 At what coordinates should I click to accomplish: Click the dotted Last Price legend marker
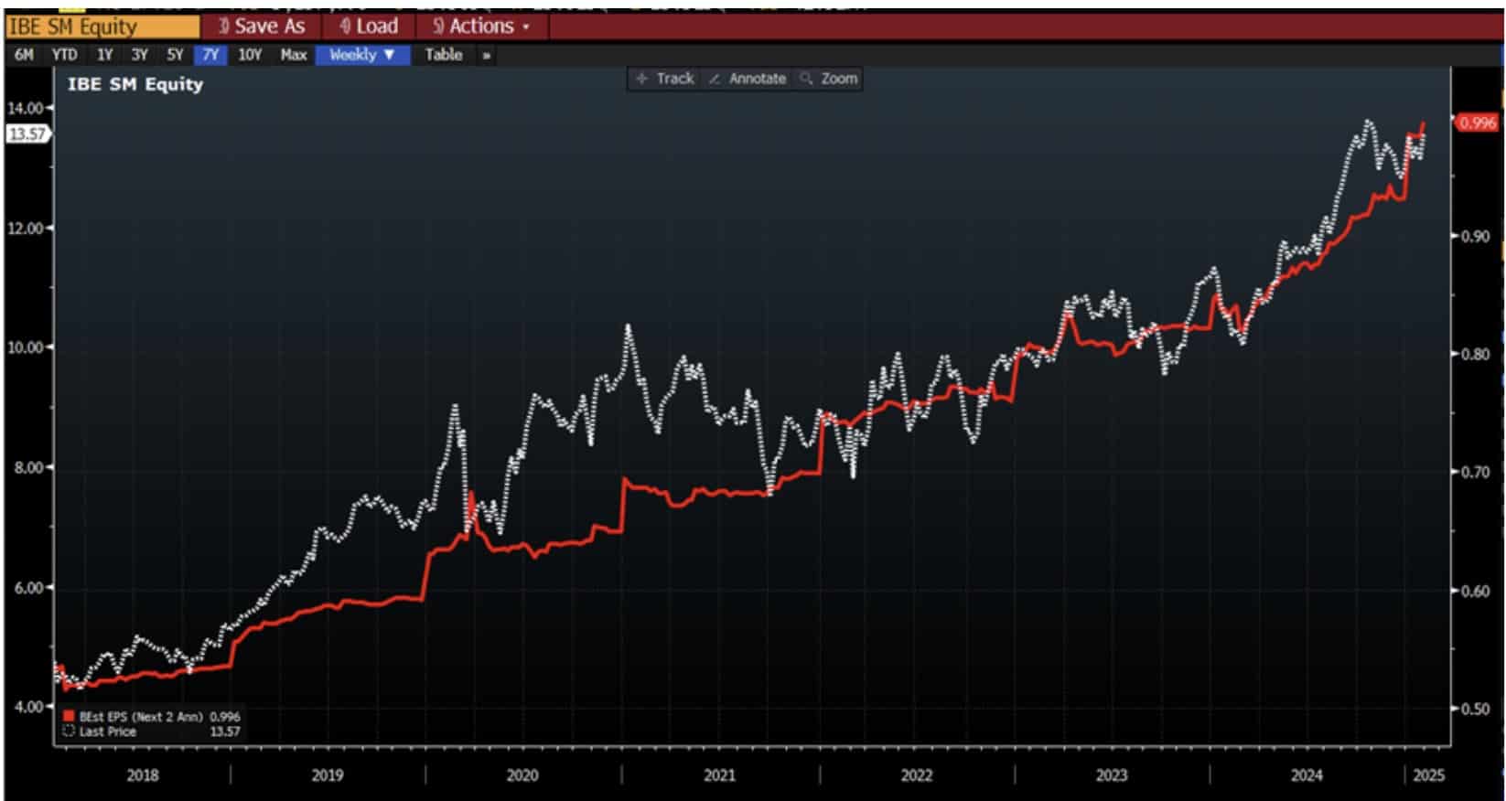69,732
